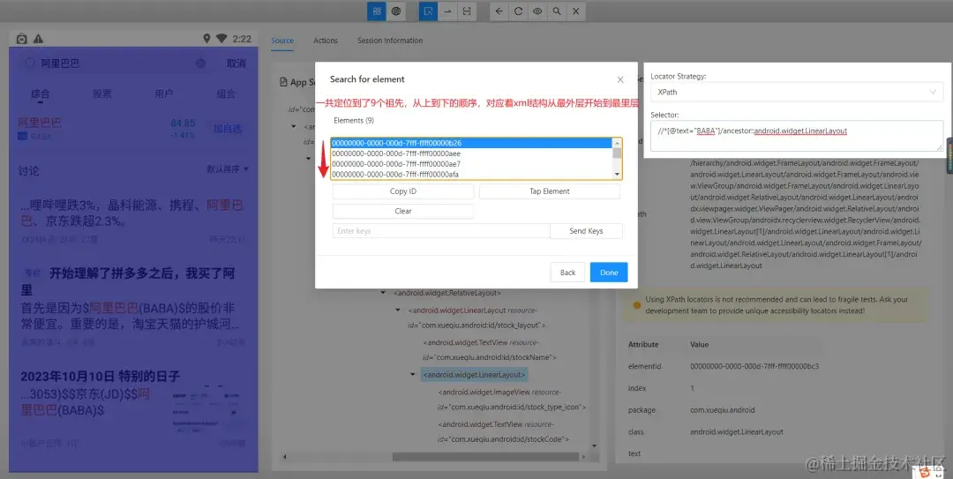This screenshot has height=479, width=953.
Task: Select the 用户 tab in phone
Action: click(x=164, y=94)
